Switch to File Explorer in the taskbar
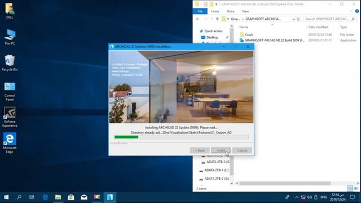The image size is (361, 203). click(58, 197)
